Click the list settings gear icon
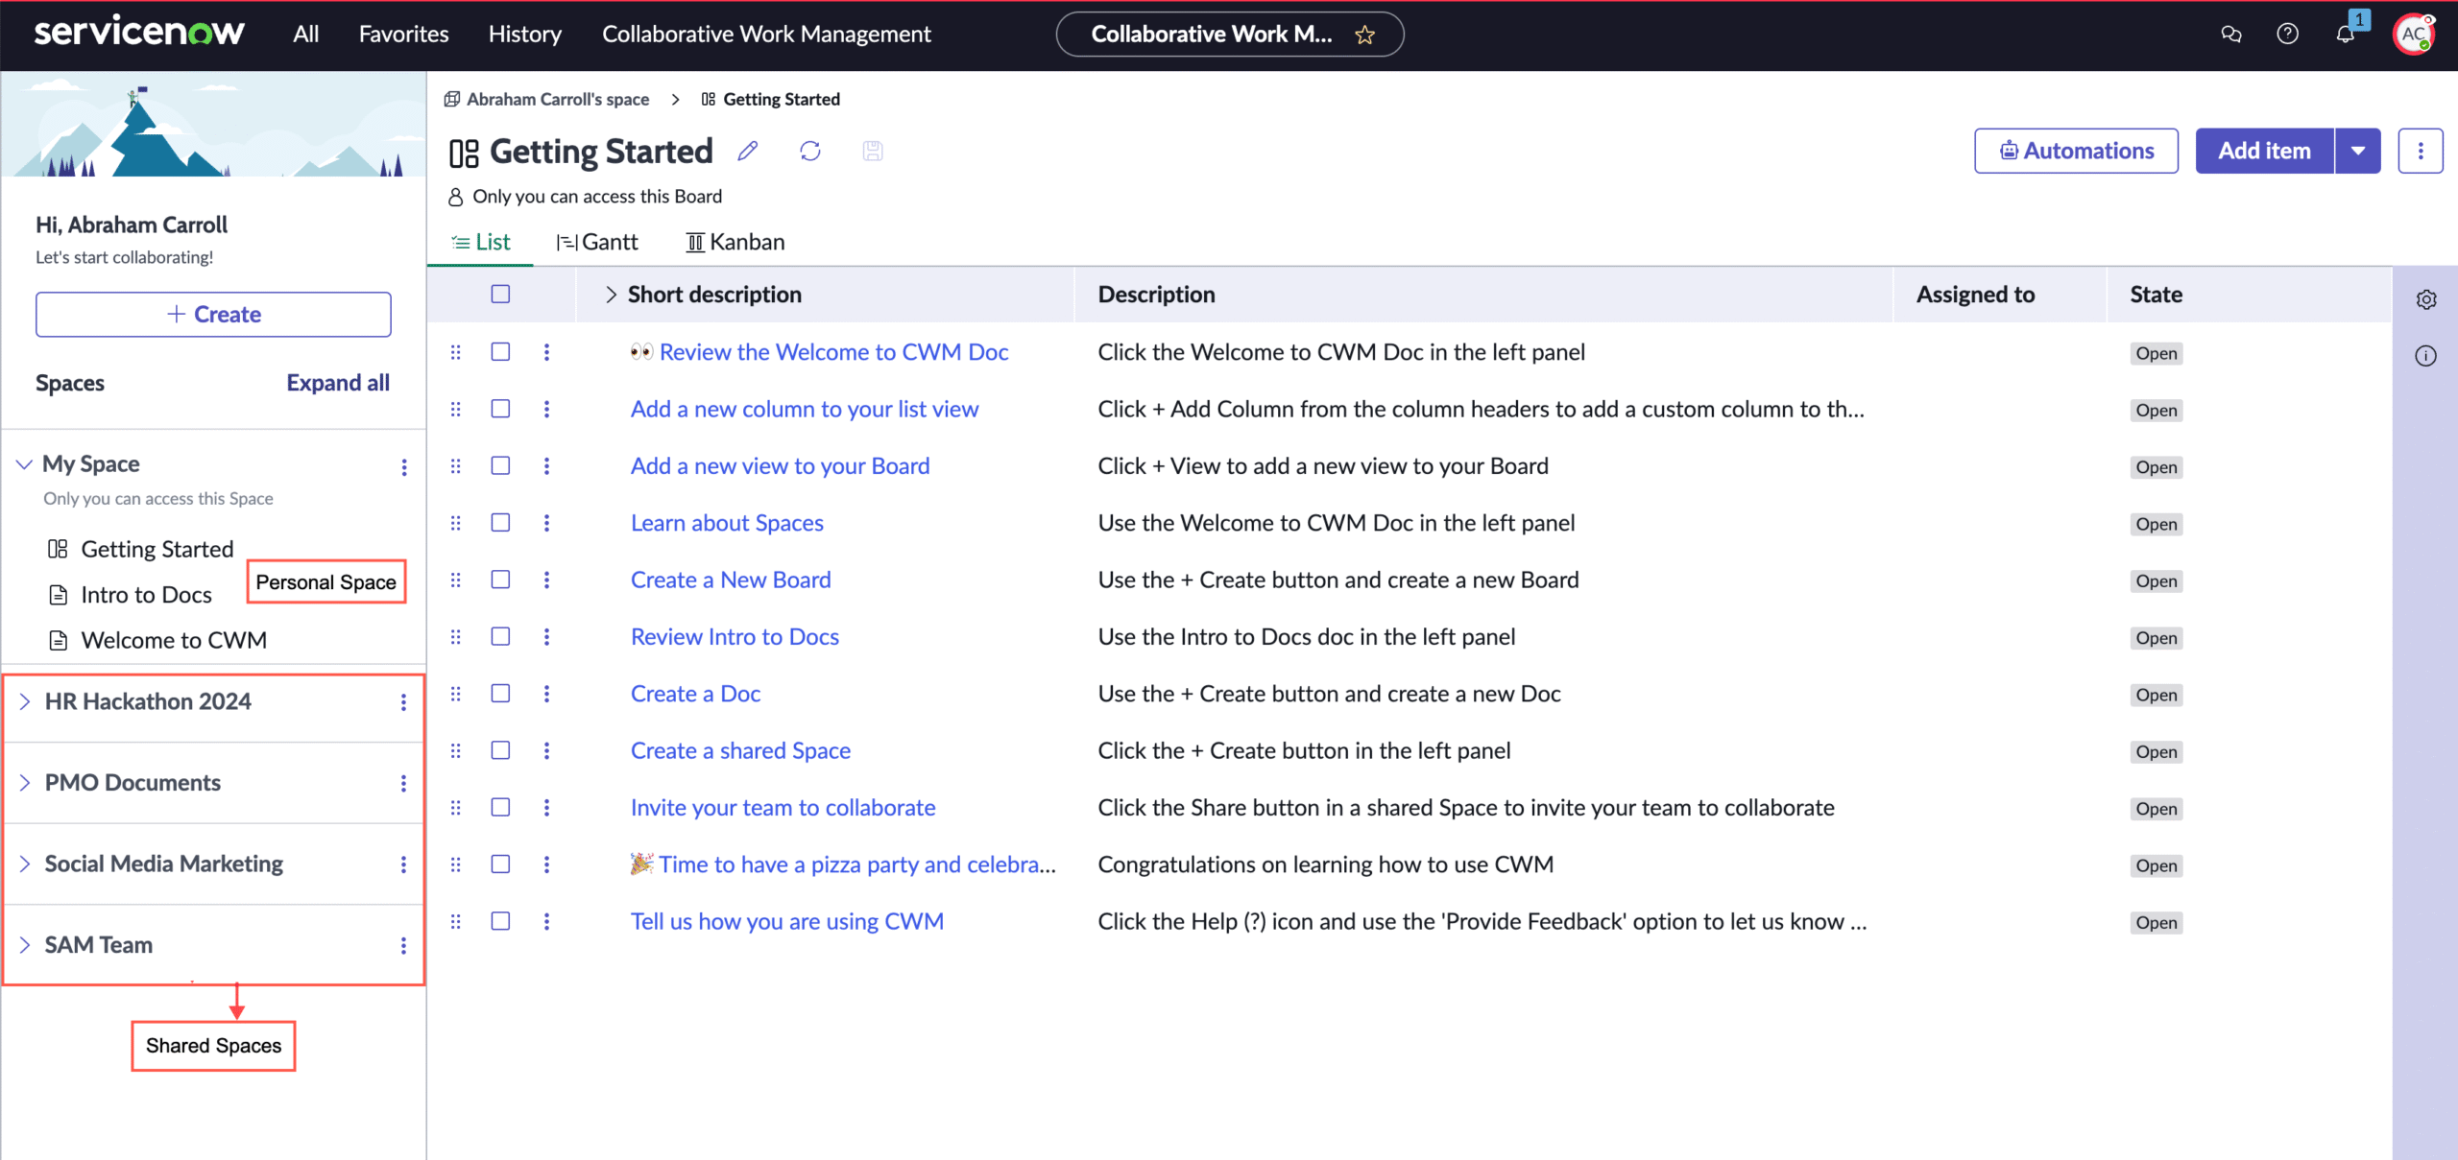Image resolution: width=2458 pixels, height=1160 pixels. [2426, 299]
